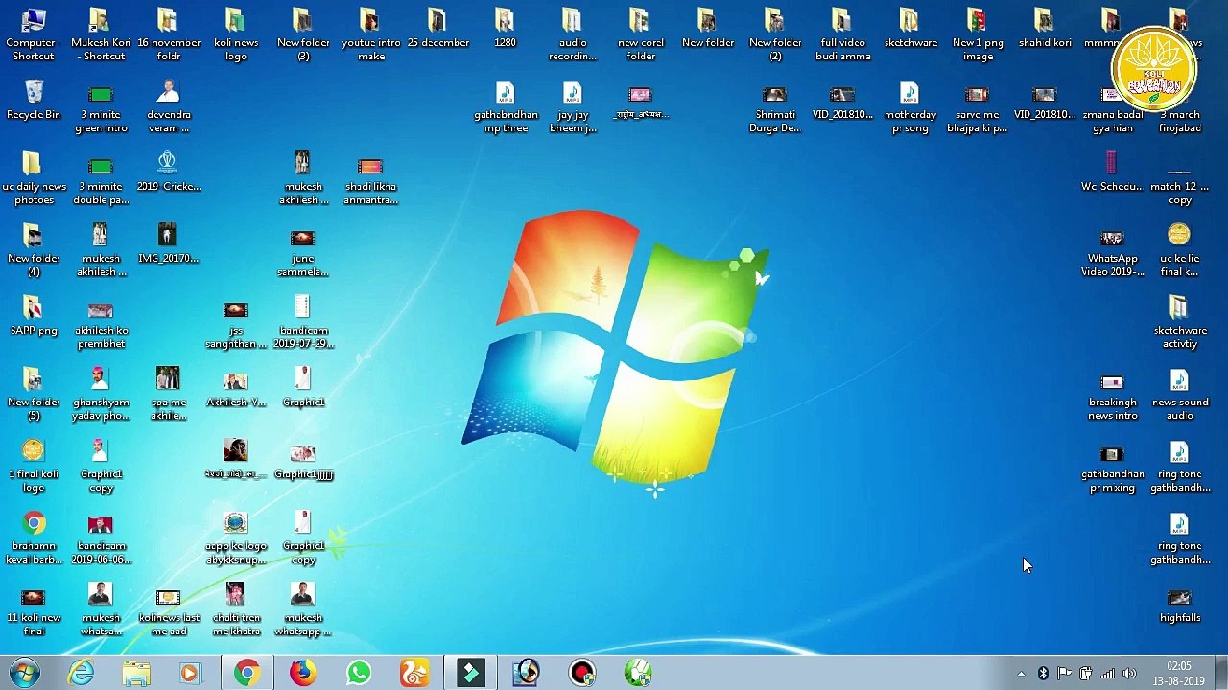Select the youtue intro make folder

pos(371,35)
